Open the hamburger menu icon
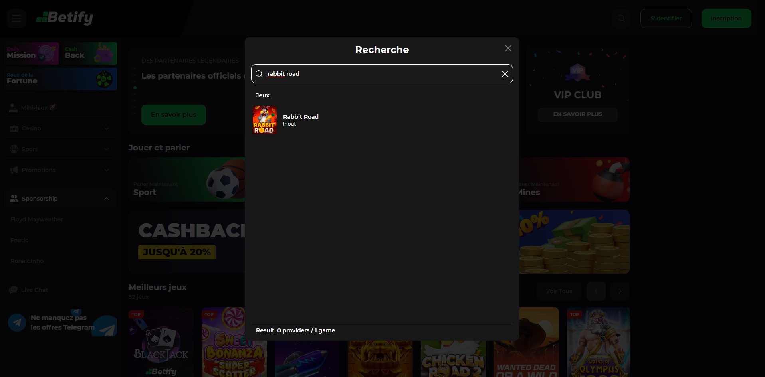Image resolution: width=765 pixels, height=377 pixels. (x=16, y=18)
